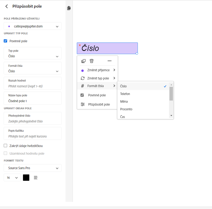Click the black text color swatch
This screenshot has height=209, width=212.
coord(26,178)
